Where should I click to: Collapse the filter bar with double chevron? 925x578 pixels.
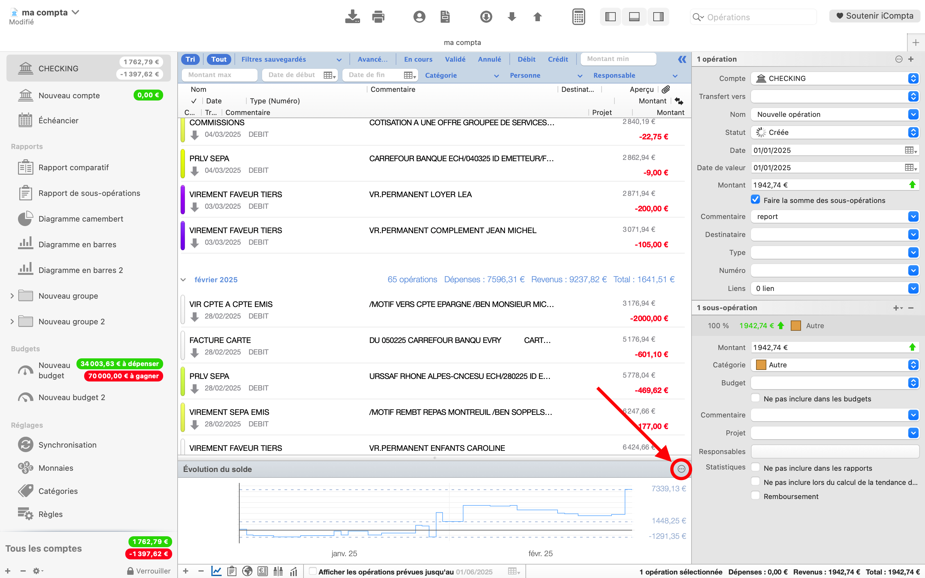pyautogui.click(x=682, y=59)
